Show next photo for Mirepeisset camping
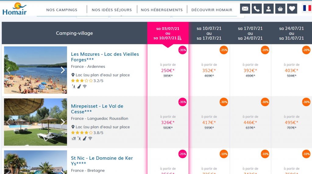The width and height of the screenshot is (312, 174). pyautogui.click(x=63, y=122)
